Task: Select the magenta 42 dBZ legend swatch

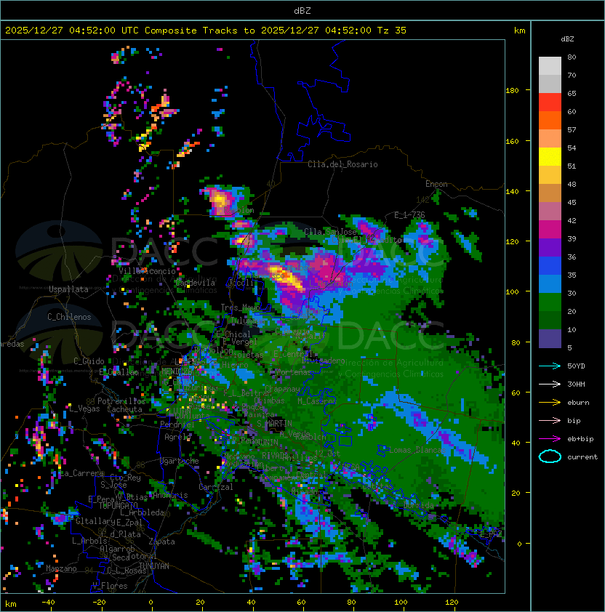Action: point(550,229)
